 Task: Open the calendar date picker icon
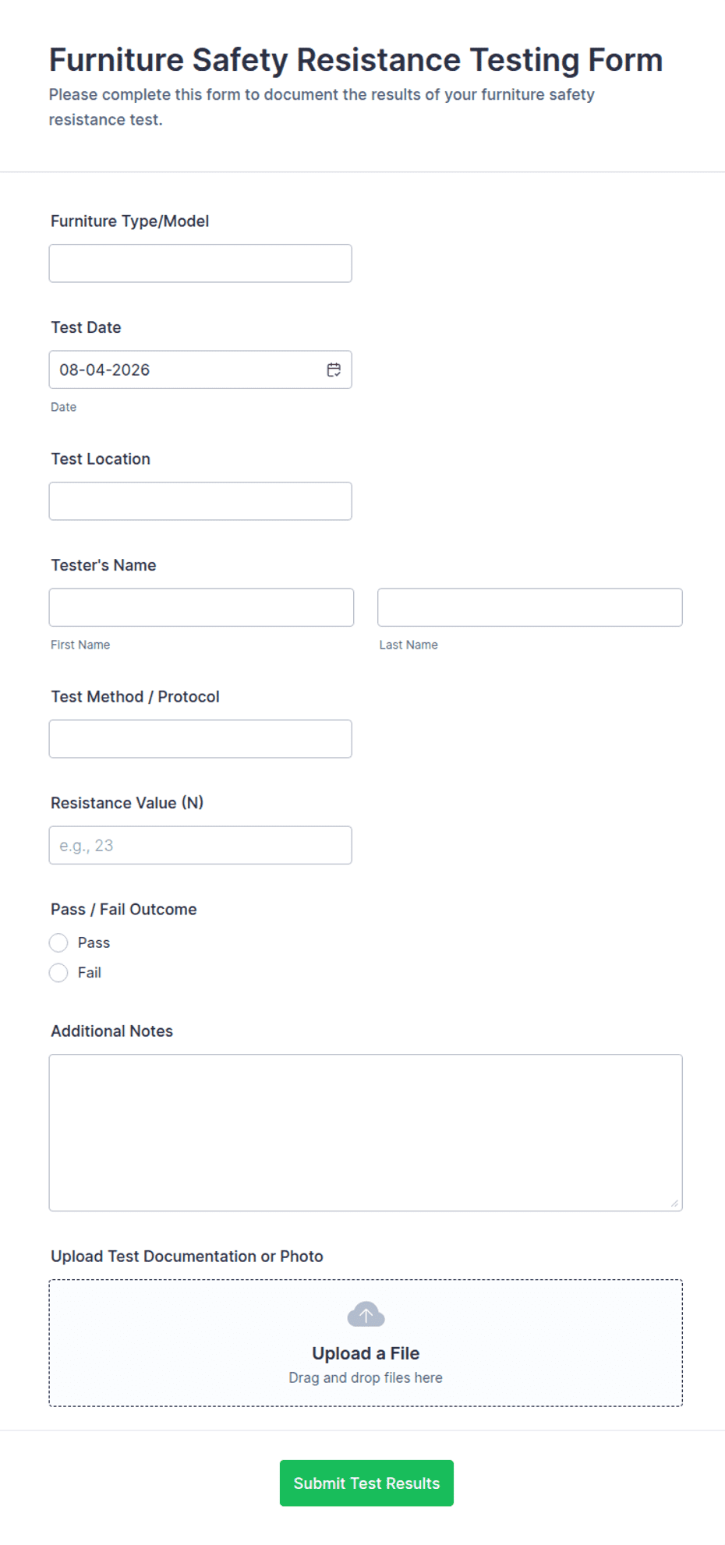[334, 369]
